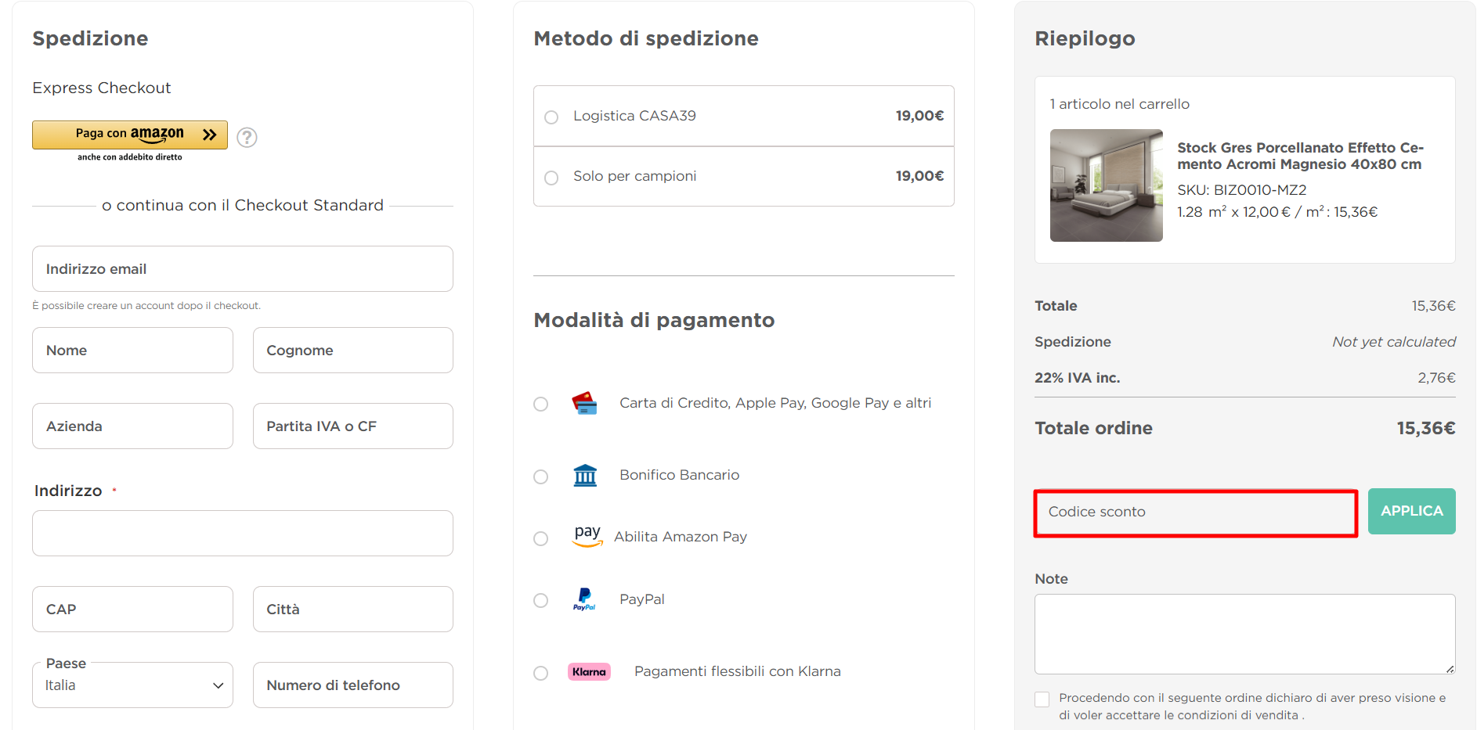The width and height of the screenshot is (1477, 730).
Task: Select Carta di Credito payment radio button
Action: point(540,404)
